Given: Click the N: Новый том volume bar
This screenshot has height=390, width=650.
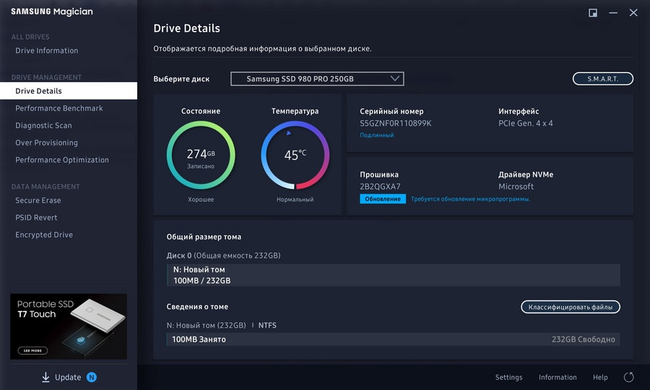Looking at the screenshot, I should [x=394, y=275].
